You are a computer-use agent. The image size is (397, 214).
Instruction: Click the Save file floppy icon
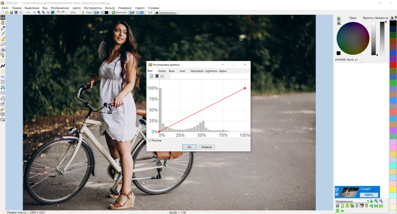coord(12,13)
